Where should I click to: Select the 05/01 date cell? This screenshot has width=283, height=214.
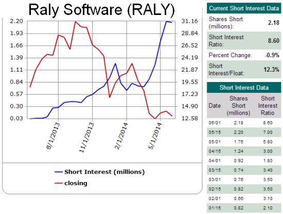pyautogui.click(x=215, y=142)
